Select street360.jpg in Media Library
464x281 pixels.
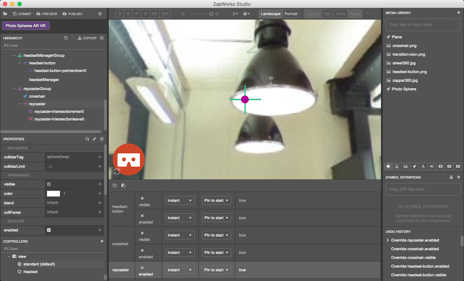pyautogui.click(x=405, y=63)
